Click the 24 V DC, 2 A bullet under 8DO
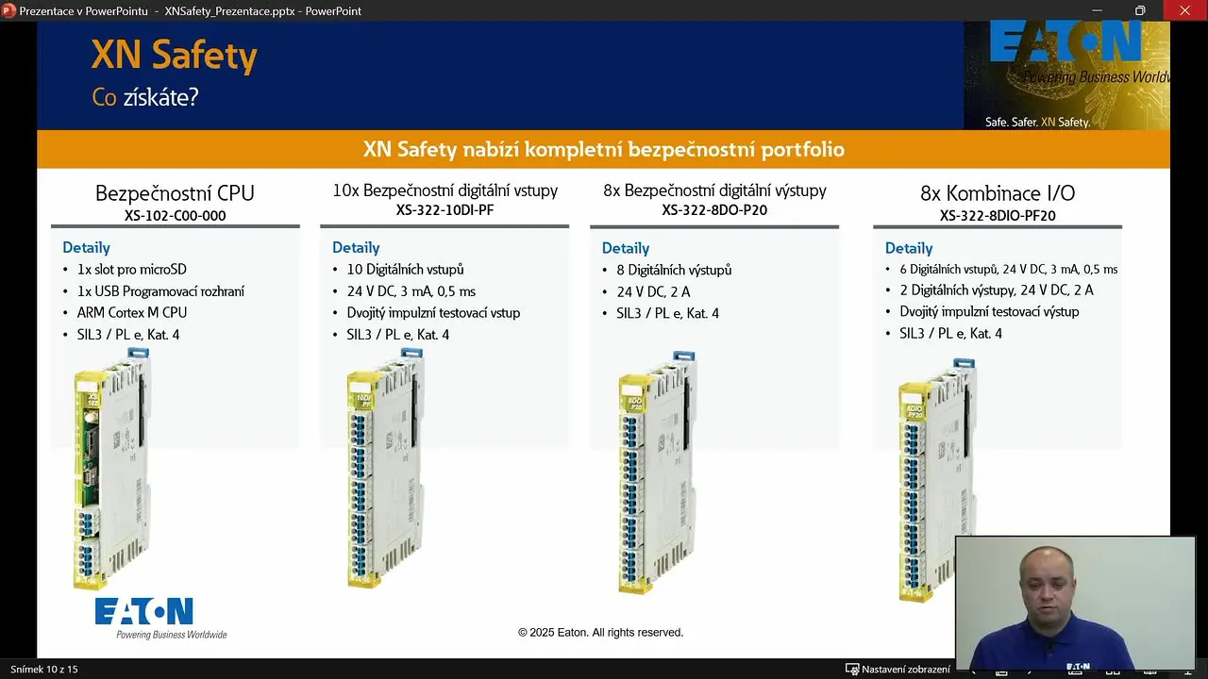The image size is (1208, 679). point(653,291)
